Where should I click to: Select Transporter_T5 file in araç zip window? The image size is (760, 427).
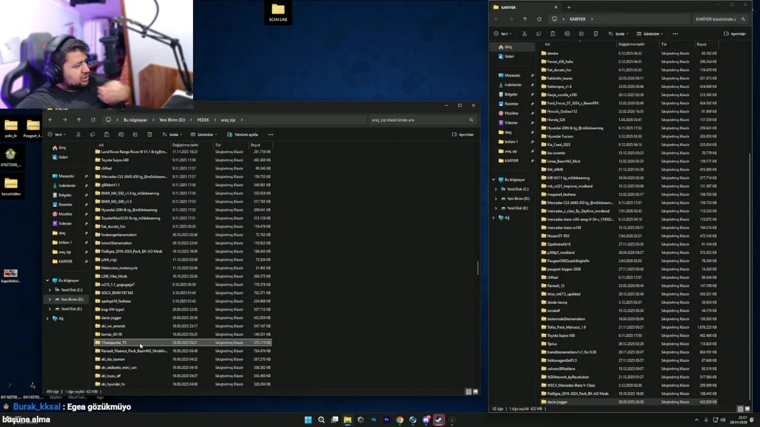pos(183,343)
